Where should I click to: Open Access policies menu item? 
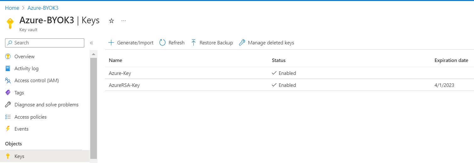coord(31,117)
